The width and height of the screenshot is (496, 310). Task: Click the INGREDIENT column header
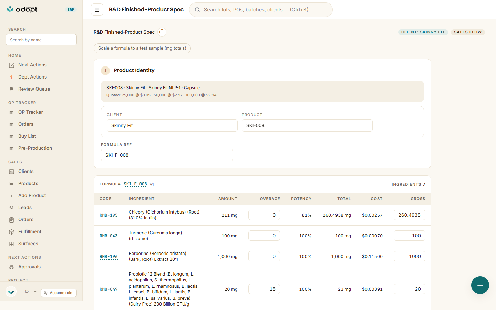click(x=142, y=199)
